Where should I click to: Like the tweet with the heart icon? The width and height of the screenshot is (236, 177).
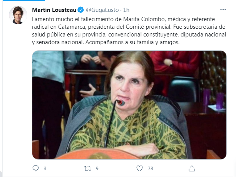(139, 168)
